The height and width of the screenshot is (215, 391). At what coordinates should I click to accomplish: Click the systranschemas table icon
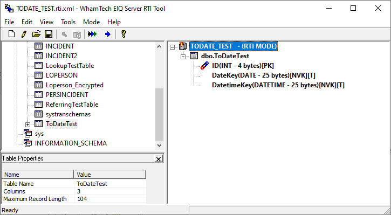click(x=38, y=114)
